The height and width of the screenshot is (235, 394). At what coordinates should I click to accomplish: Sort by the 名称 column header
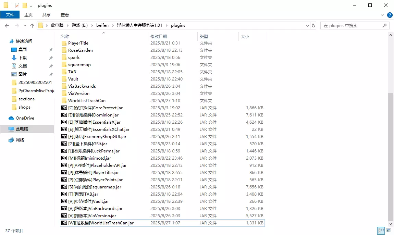[104, 36]
